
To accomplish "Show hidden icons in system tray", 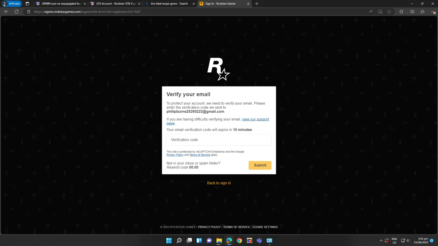I will [381, 241].
